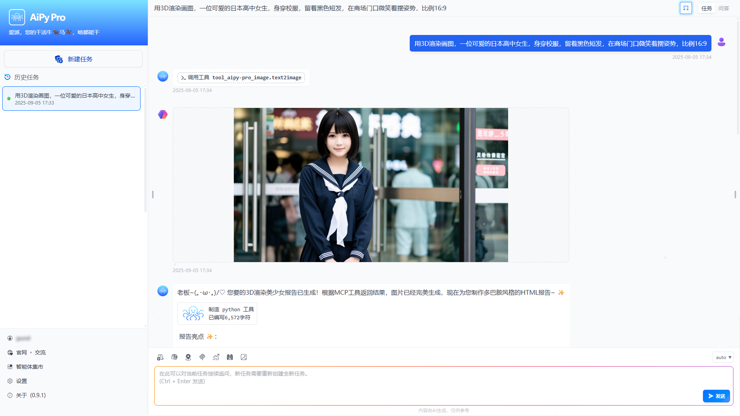Click the generated schoolgirl image thumbnail
The image size is (740, 416).
coord(371,185)
